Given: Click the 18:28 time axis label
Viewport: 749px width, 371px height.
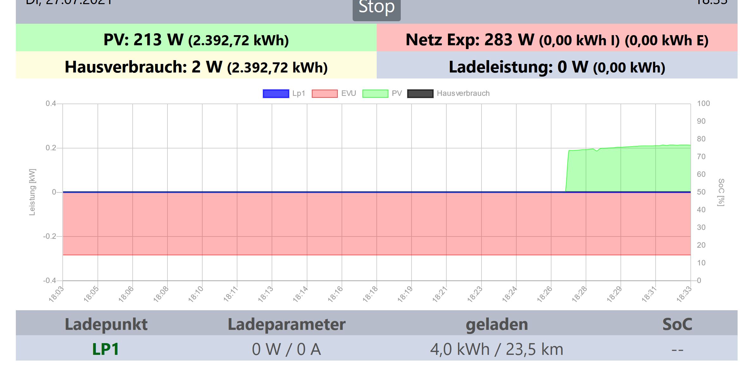Looking at the screenshot, I should tap(580, 294).
